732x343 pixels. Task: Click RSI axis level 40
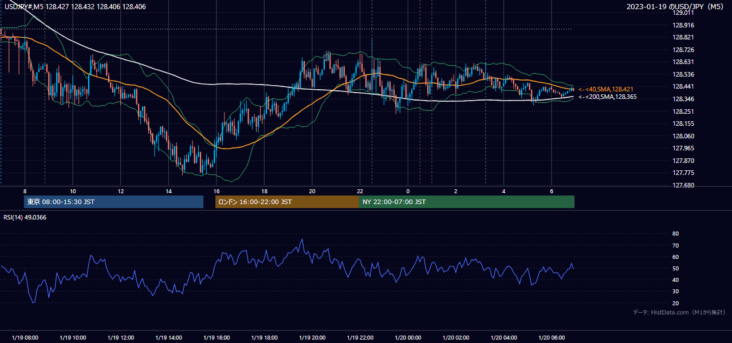(x=675, y=280)
